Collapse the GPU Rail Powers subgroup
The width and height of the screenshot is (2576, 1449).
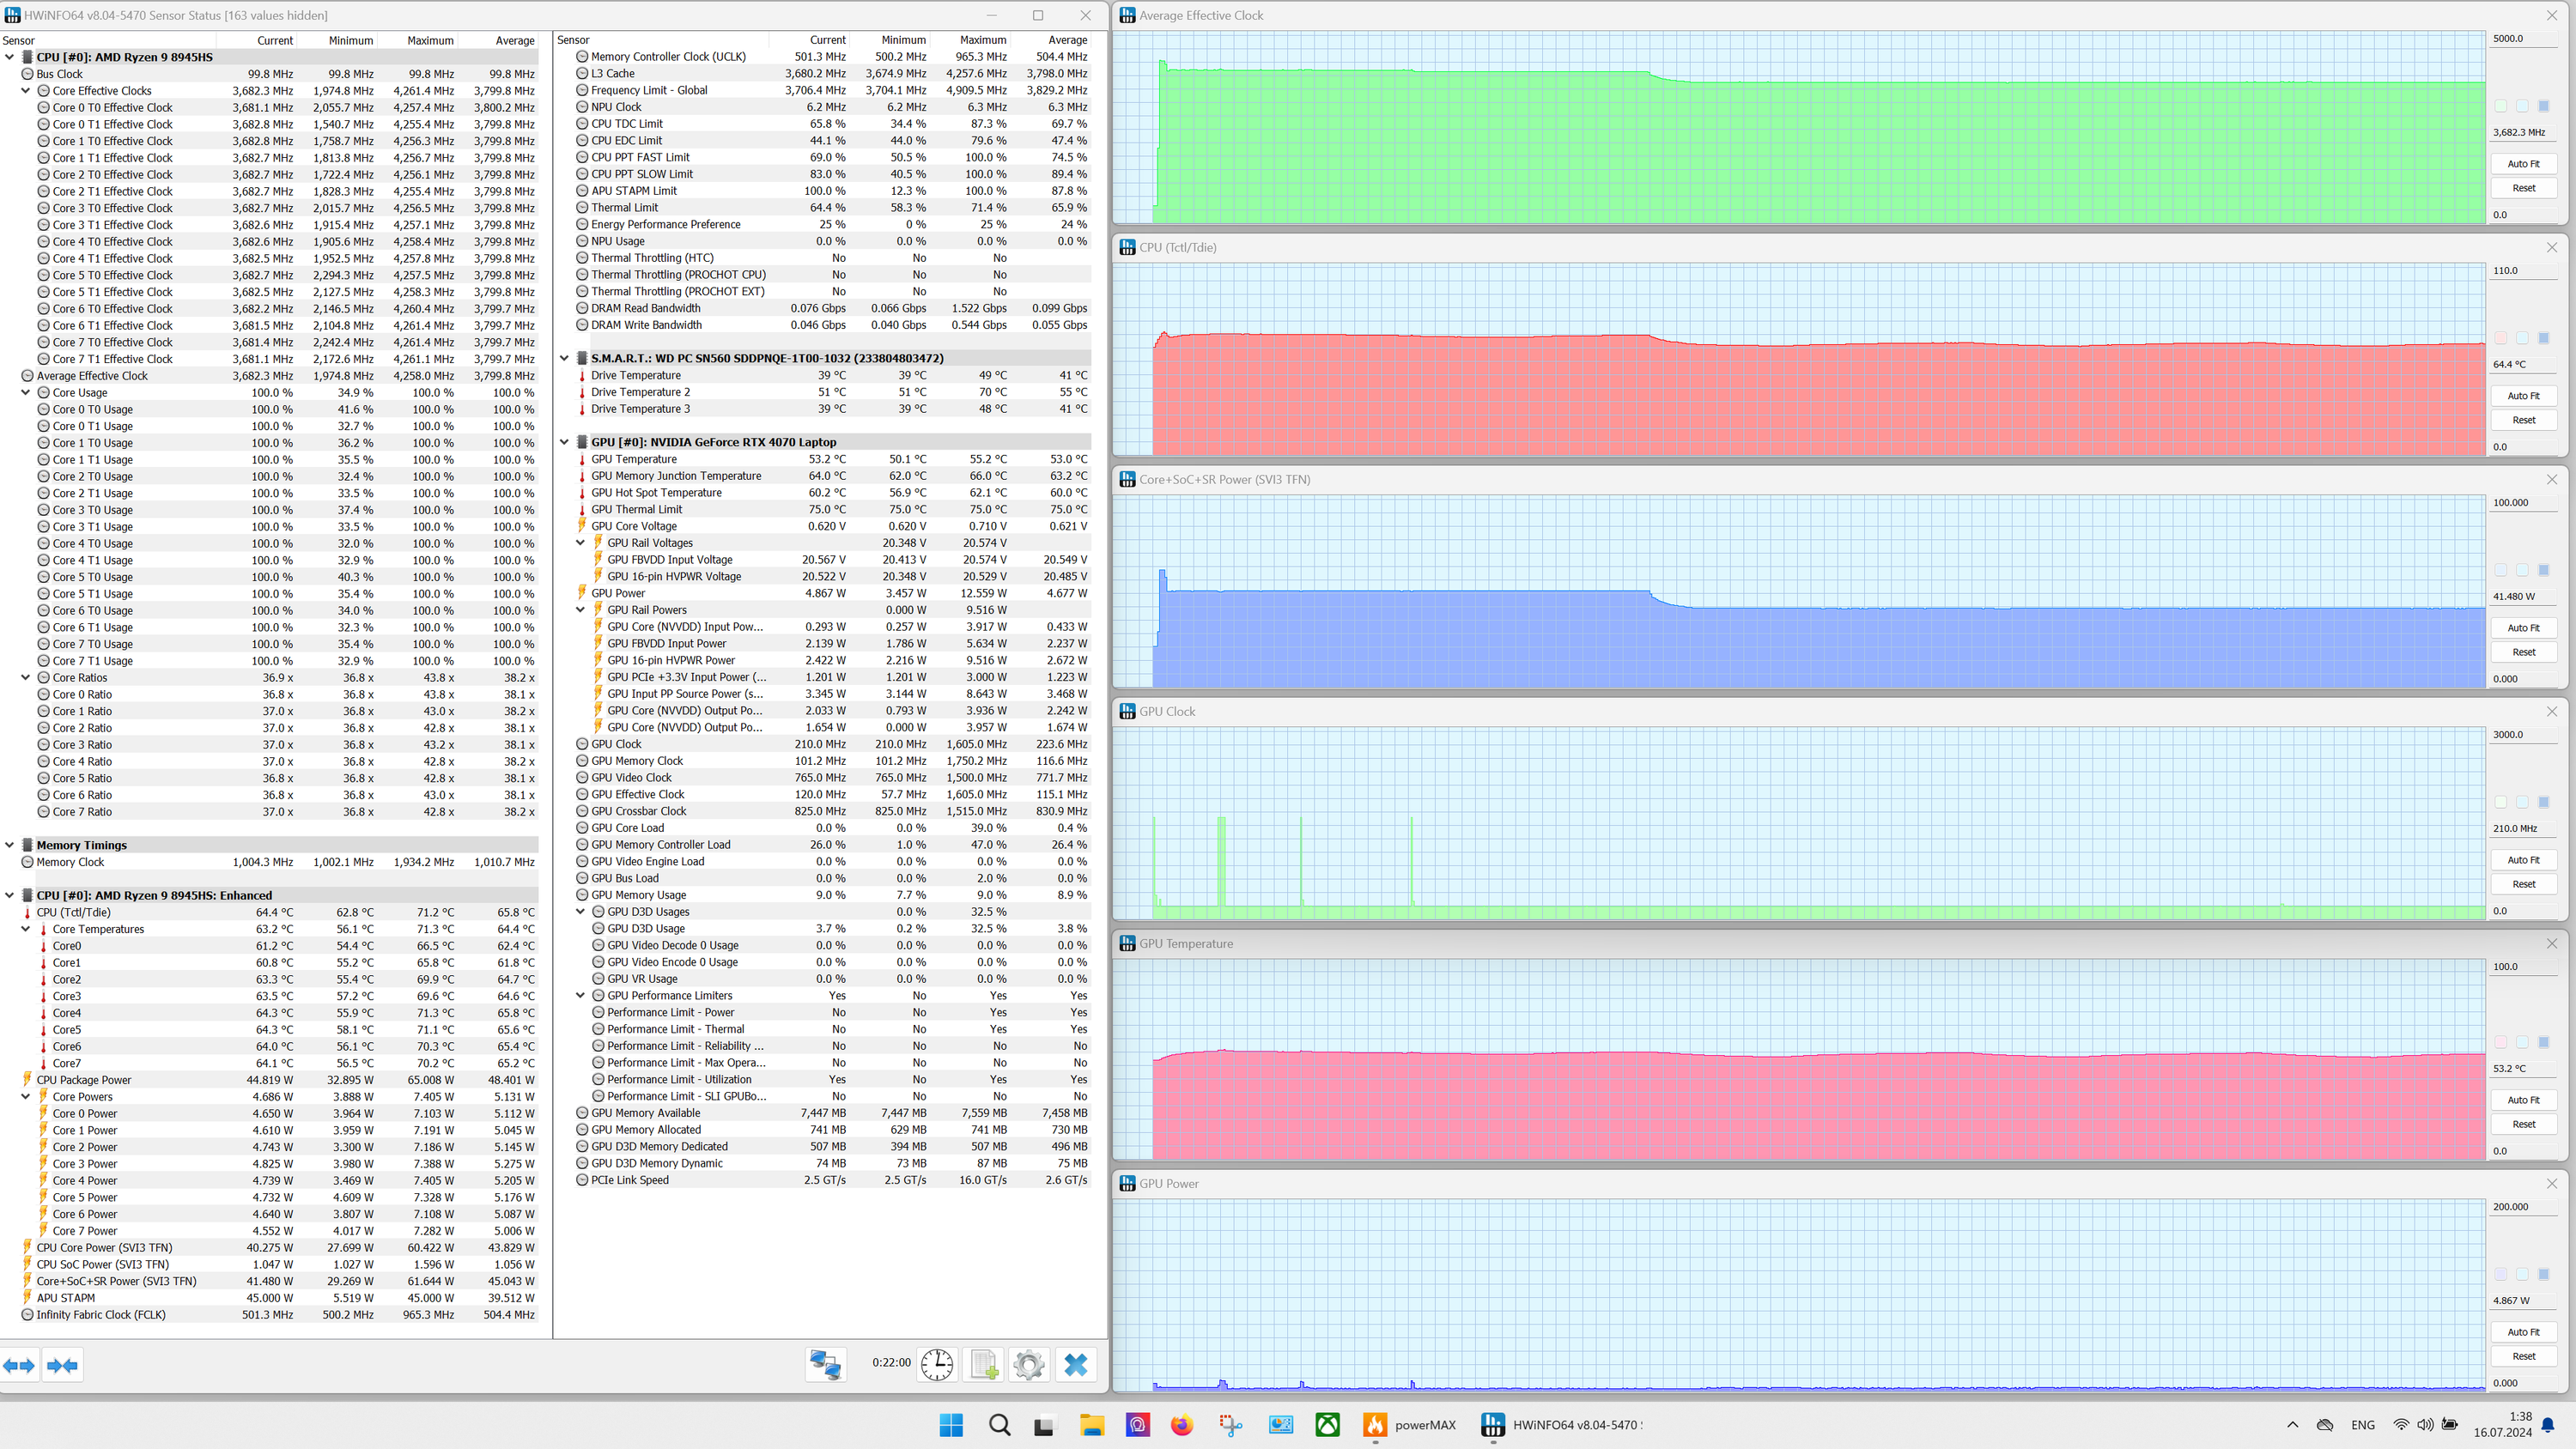(x=580, y=610)
